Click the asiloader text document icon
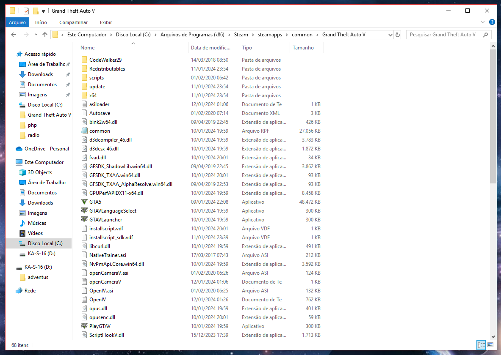 [84, 104]
